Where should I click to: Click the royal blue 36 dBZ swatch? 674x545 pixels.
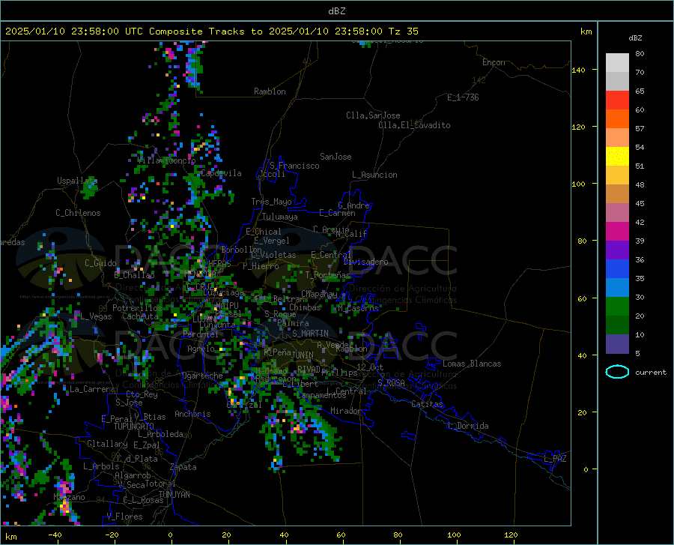point(617,269)
